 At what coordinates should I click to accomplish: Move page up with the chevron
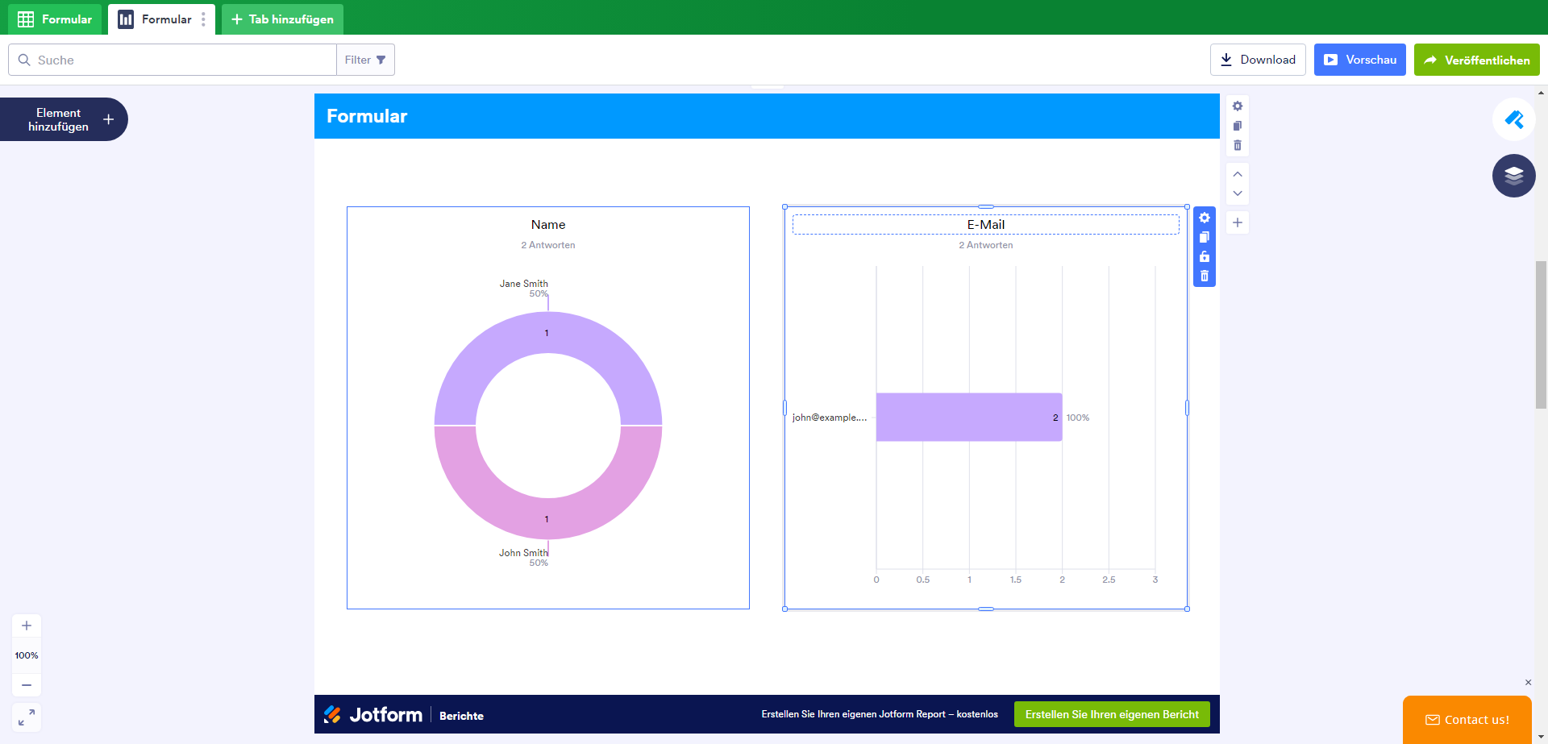(x=1238, y=174)
